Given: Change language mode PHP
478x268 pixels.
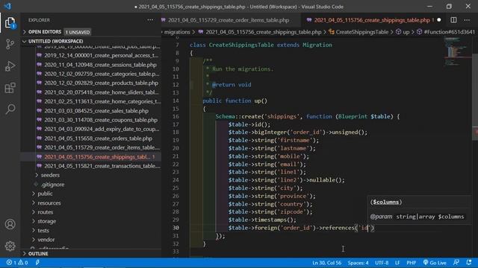Looking at the screenshot, I should click(412, 263).
